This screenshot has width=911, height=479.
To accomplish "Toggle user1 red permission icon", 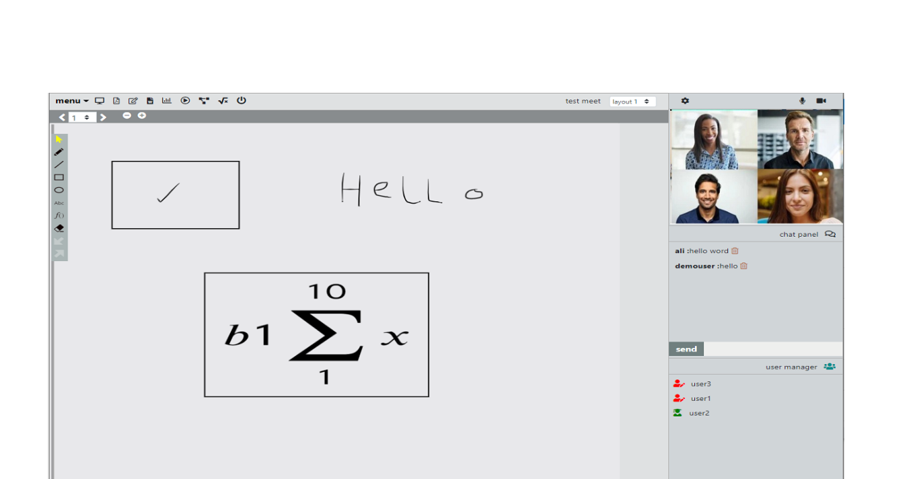I will pyautogui.click(x=679, y=398).
